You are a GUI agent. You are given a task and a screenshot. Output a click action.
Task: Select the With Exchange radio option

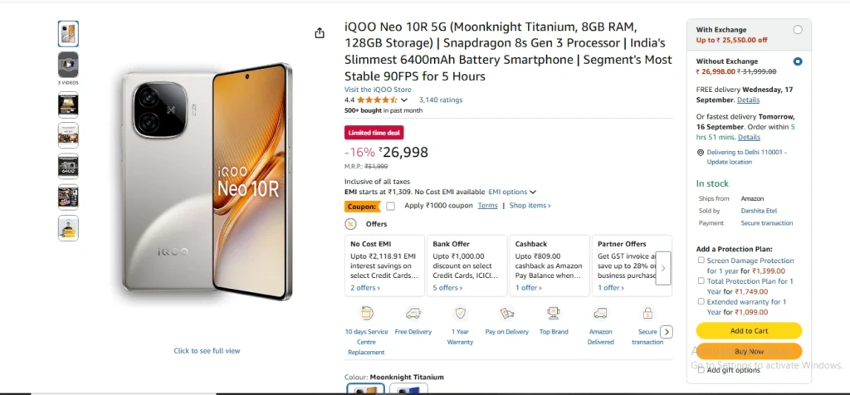(798, 30)
